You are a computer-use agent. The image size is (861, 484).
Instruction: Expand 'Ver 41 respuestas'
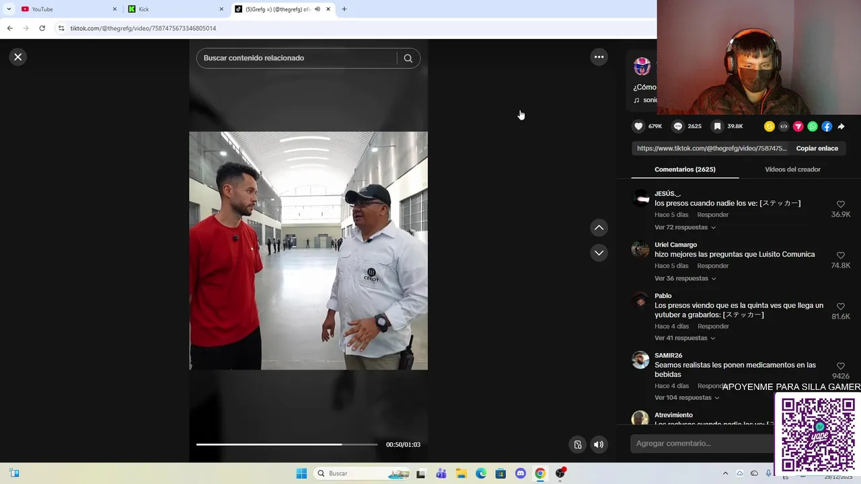pyautogui.click(x=685, y=338)
